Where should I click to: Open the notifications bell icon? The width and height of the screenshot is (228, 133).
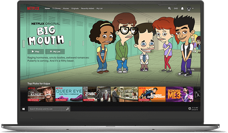click(x=182, y=9)
